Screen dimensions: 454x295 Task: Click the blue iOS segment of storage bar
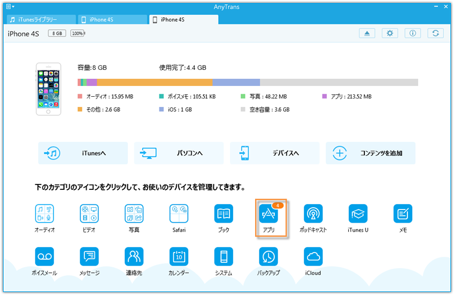[x=236, y=82]
